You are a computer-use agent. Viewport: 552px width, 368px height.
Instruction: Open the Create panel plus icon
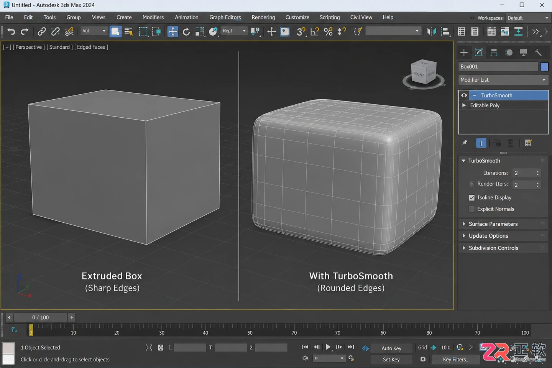pos(464,53)
